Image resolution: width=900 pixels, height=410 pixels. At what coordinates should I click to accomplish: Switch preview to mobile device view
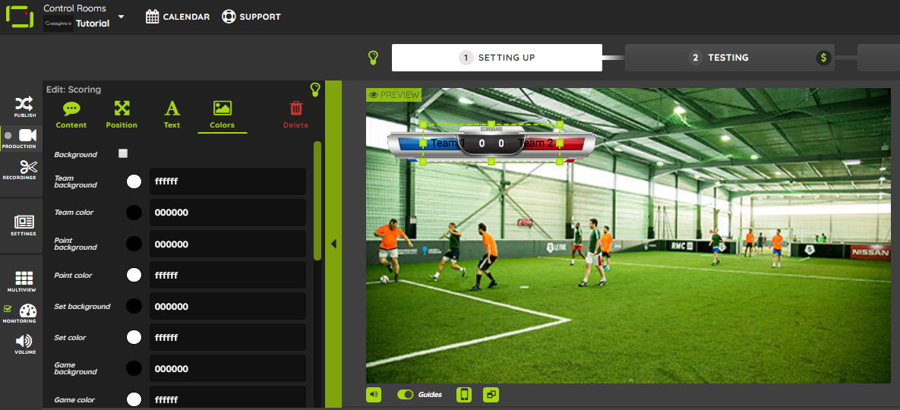tap(464, 395)
